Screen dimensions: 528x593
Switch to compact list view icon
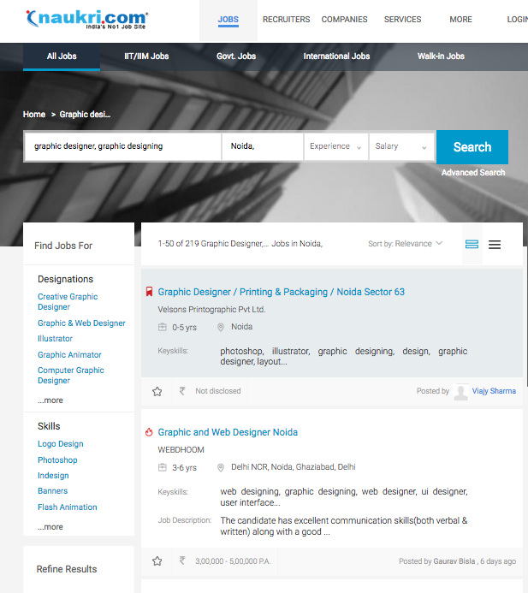[495, 245]
